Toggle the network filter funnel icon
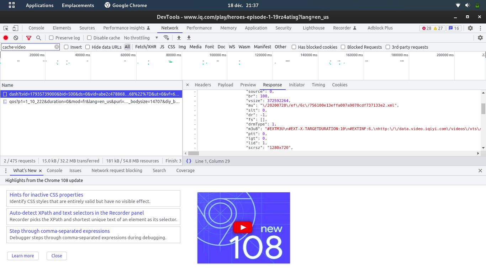 point(29,38)
